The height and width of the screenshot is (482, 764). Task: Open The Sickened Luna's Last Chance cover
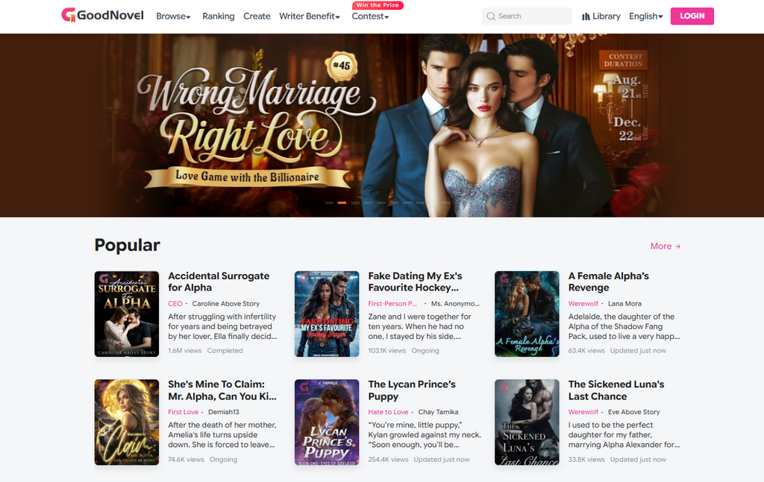[x=527, y=422]
